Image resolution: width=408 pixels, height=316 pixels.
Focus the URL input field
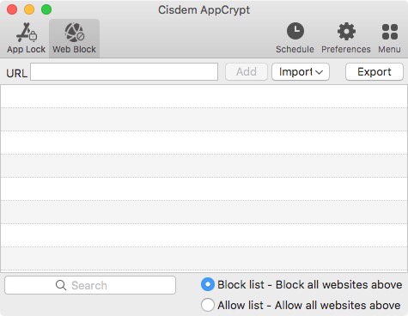coord(124,72)
